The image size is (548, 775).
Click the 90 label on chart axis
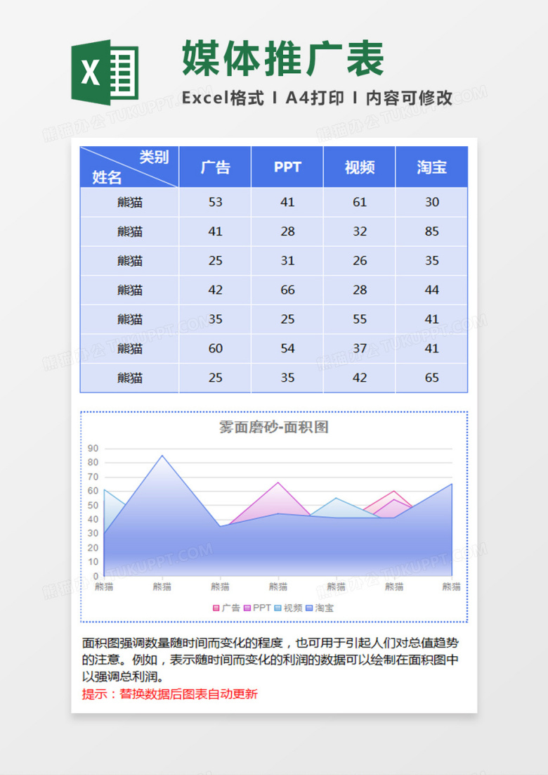[x=93, y=448]
